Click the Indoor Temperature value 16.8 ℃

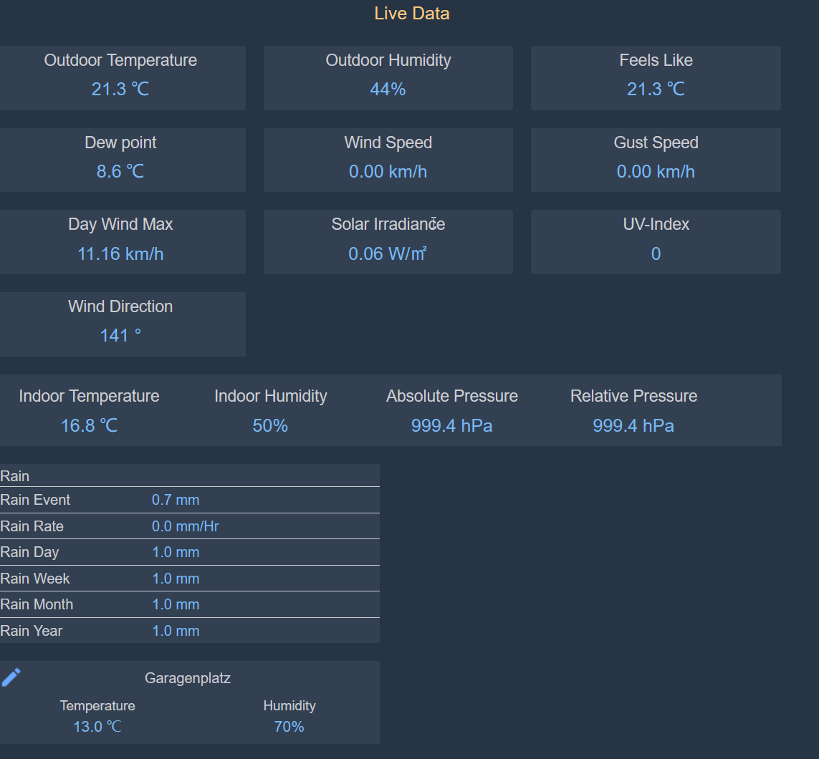[x=89, y=426]
